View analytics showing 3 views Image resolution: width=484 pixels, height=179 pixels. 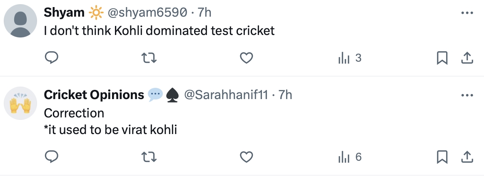pyautogui.click(x=349, y=58)
